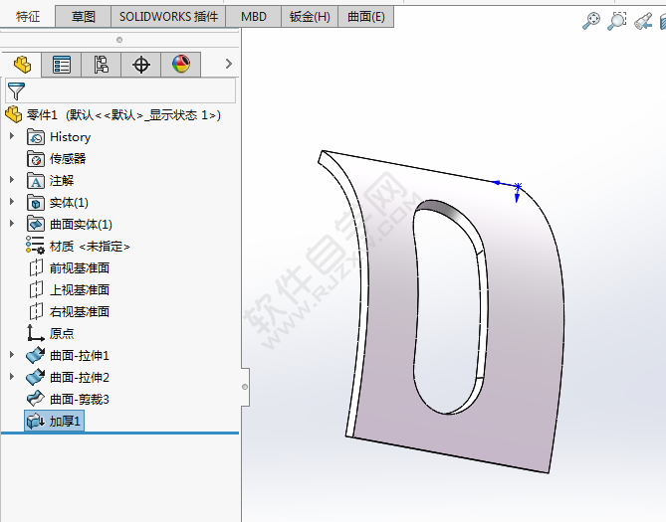This screenshot has height=522, width=666.
Task: Expand the 实体(1) solid bodies folder
Action: (12, 202)
